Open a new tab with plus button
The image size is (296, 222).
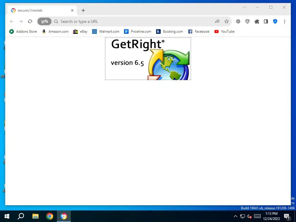83,10
